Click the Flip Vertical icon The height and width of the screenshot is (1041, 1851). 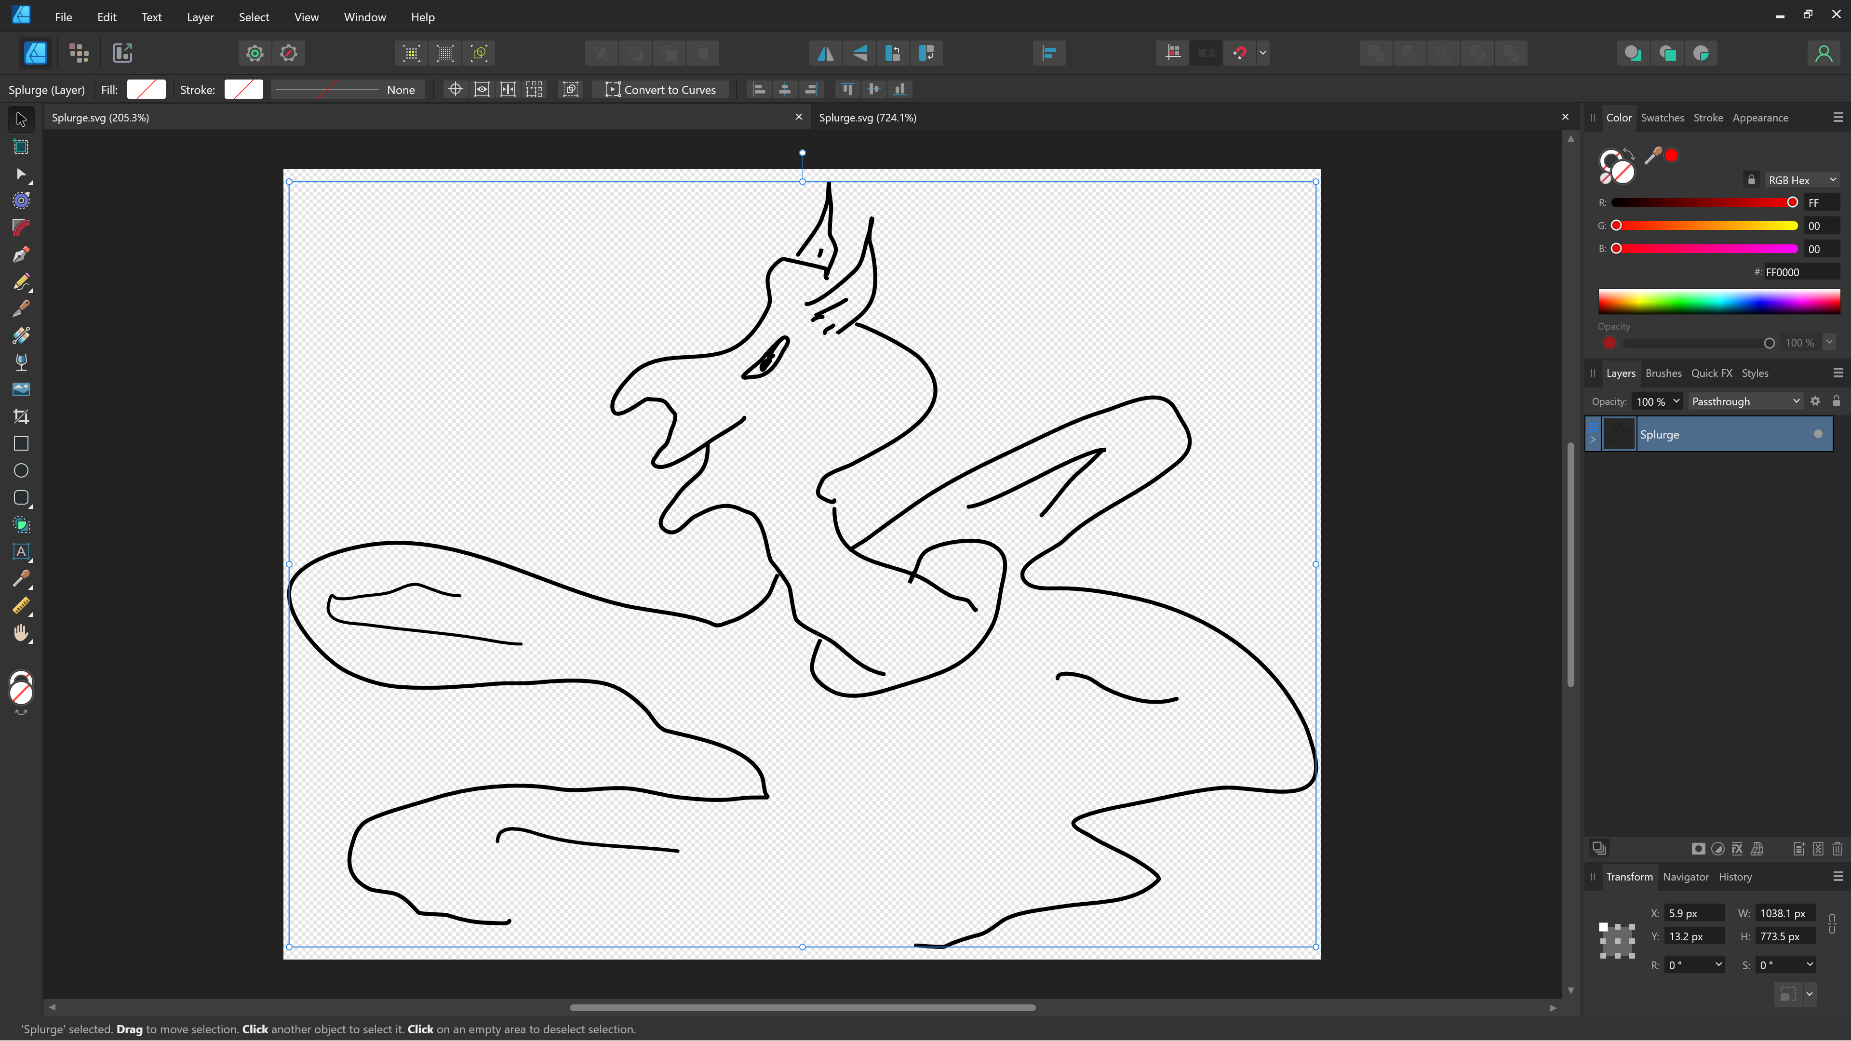(859, 53)
